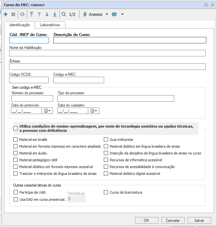This screenshot has height=227, width=217.
Task: Click the blue plus add record icon
Action: click(x=6, y=14)
